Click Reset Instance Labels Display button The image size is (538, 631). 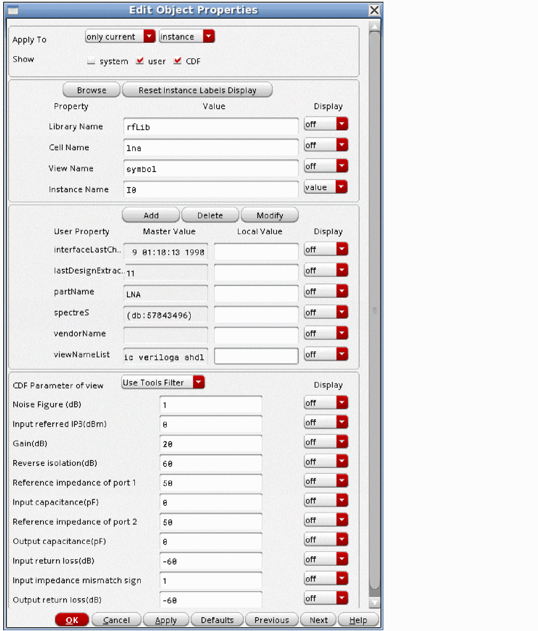[x=197, y=90]
